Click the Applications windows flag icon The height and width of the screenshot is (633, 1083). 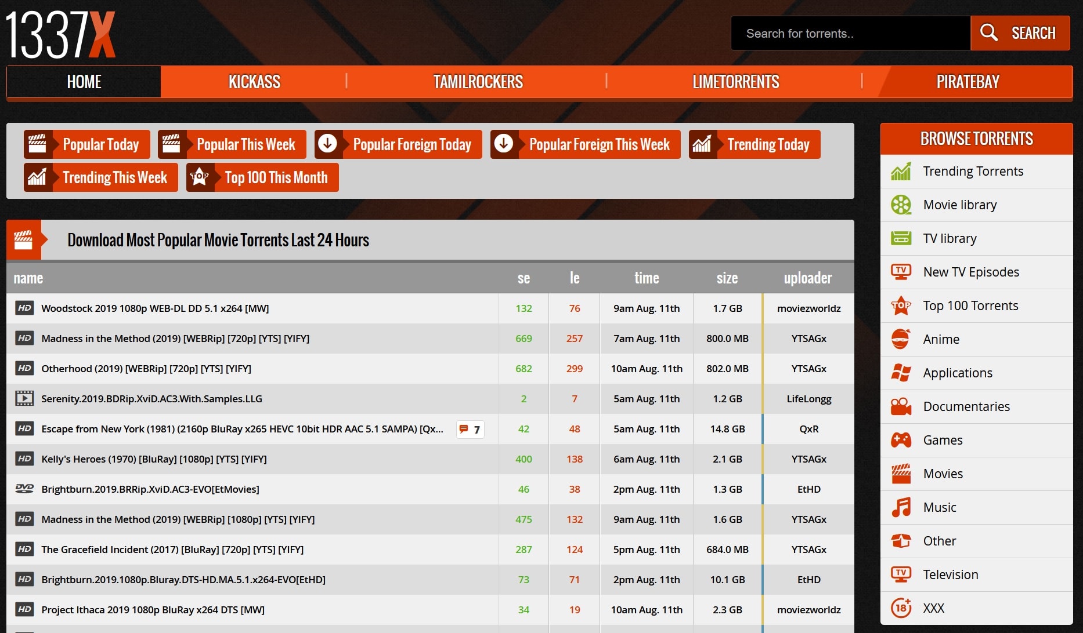901,373
